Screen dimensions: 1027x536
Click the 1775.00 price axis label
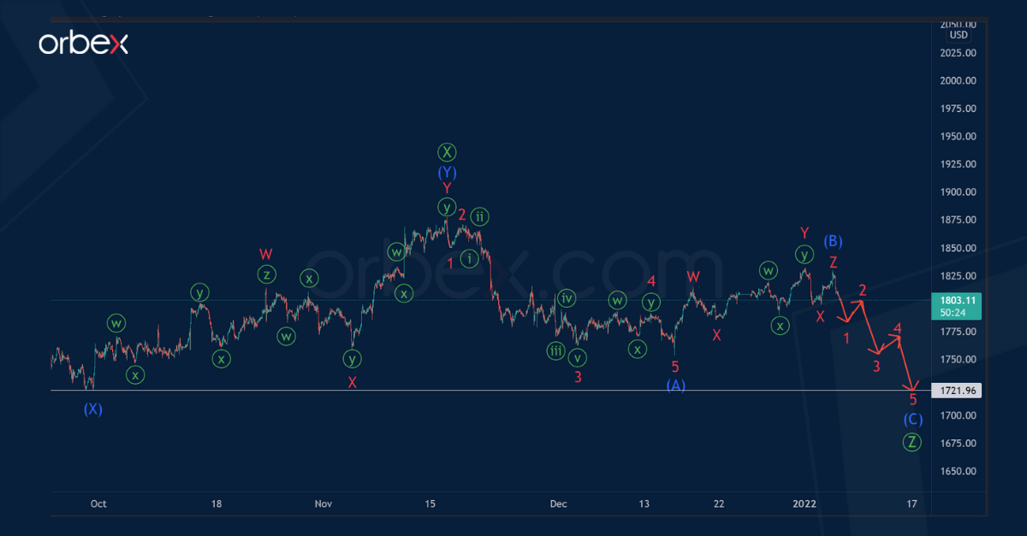click(959, 332)
